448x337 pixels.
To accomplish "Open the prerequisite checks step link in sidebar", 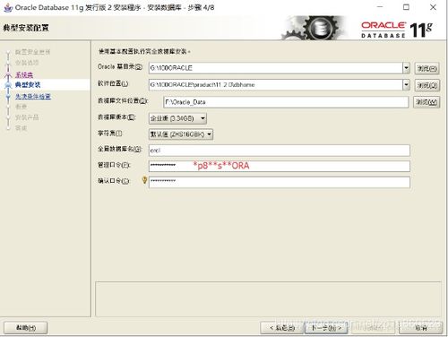I will tap(33, 96).
